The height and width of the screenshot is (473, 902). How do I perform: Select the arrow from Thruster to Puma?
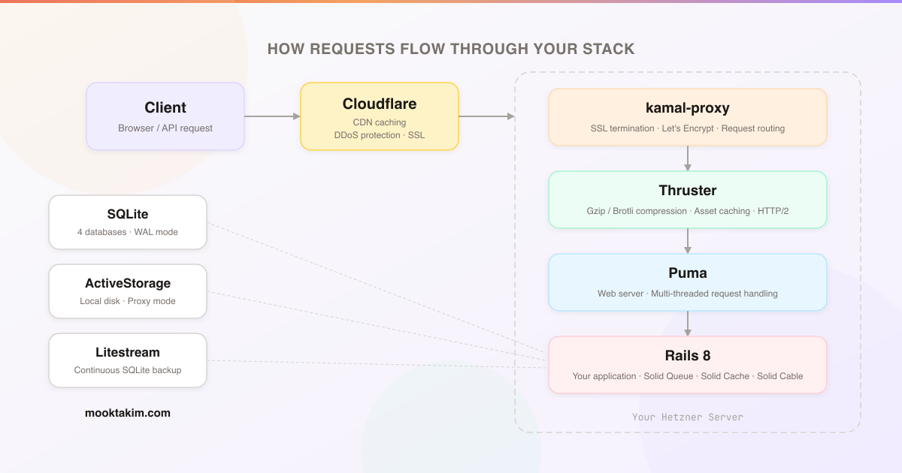[687, 240]
